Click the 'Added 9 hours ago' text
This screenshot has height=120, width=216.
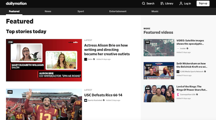[x=184, y=75]
